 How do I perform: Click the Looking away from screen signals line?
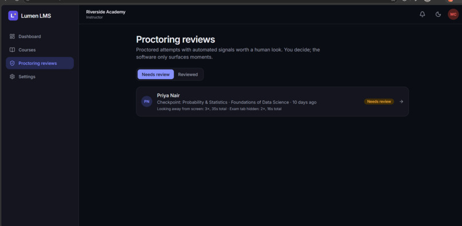click(x=219, y=109)
